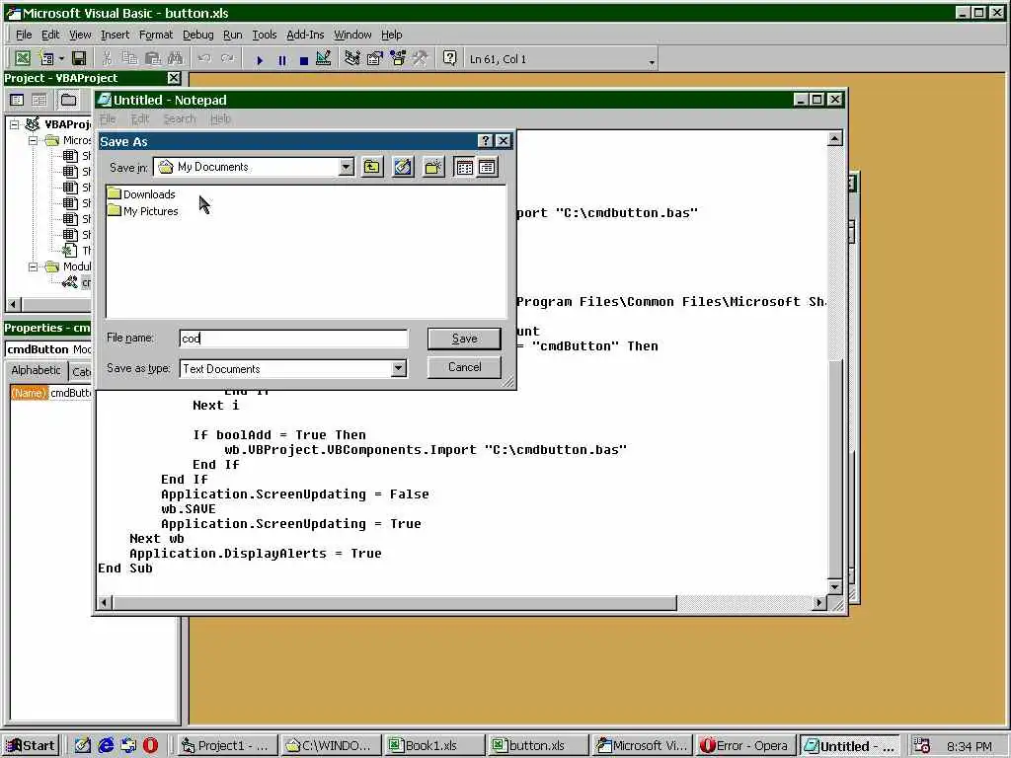Switch Save As dialog to List view
This screenshot has height=758, width=1011.
click(x=464, y=168)
